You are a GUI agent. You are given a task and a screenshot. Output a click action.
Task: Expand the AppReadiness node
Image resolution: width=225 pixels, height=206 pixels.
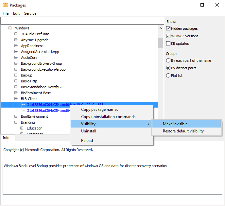(x=16, y=46)
